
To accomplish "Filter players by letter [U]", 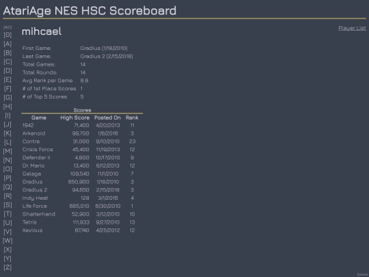I will 8,223.
